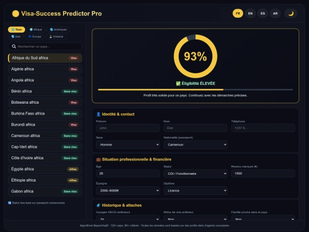Click the Identité & contact person icon

click(x=98, y=114)
